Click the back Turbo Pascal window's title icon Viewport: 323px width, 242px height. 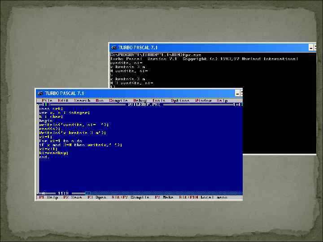[113, 48]
